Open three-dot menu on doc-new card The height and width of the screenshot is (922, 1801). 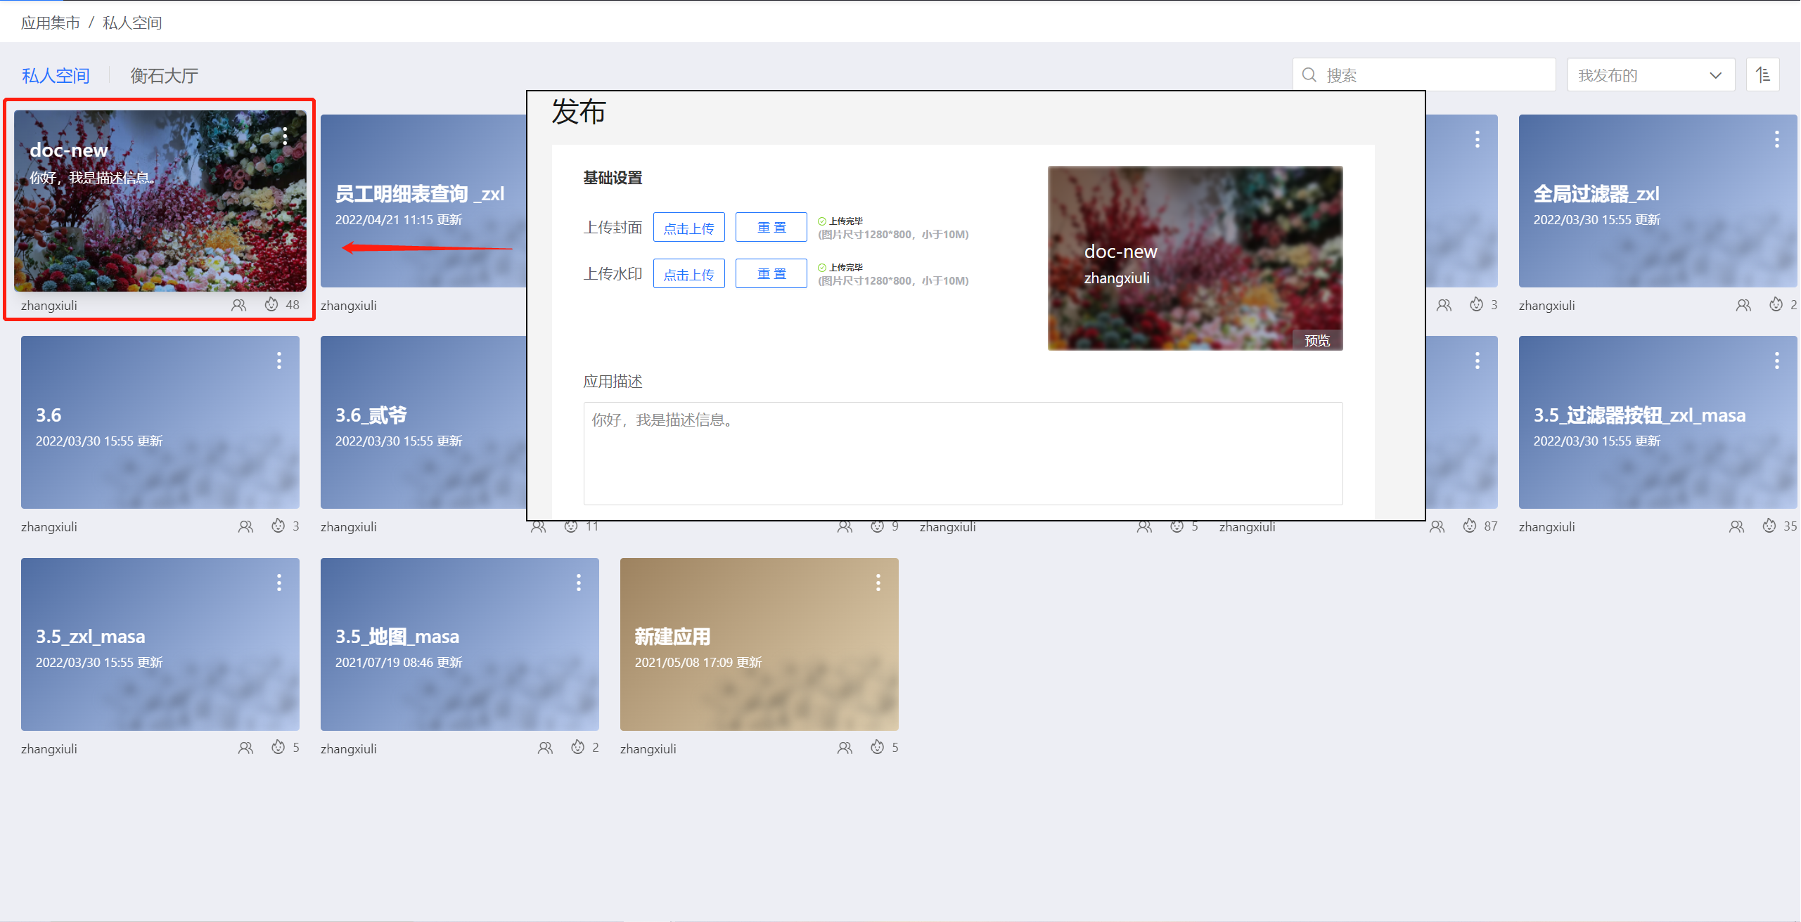(285, 136)
